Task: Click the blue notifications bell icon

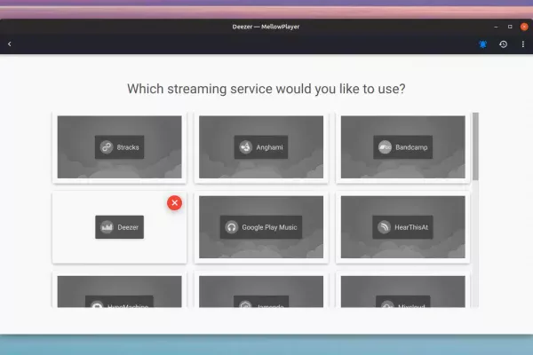Action: pyautogui.click(x=482, y=44)
